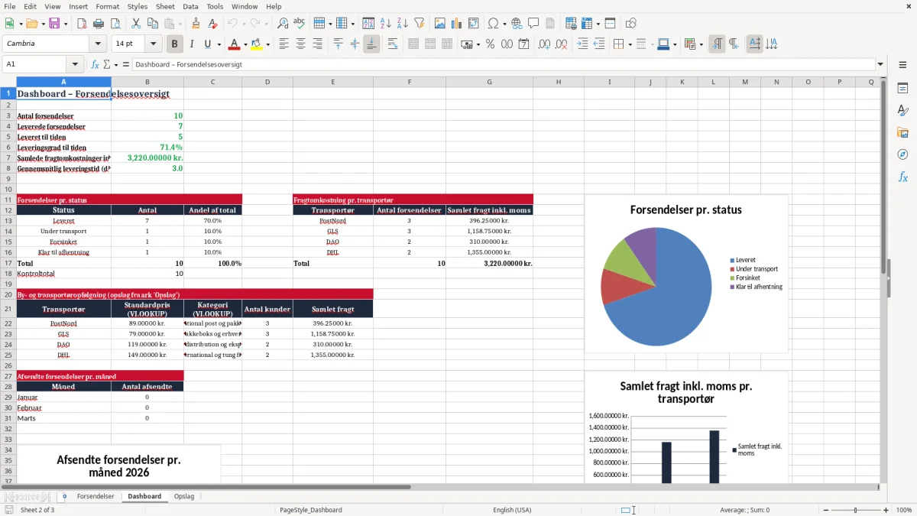Image resolution: width=917 pixels, height=516 pixels.
Task: Click English (USA) language in status bar
Action: [x=512, y=510]
